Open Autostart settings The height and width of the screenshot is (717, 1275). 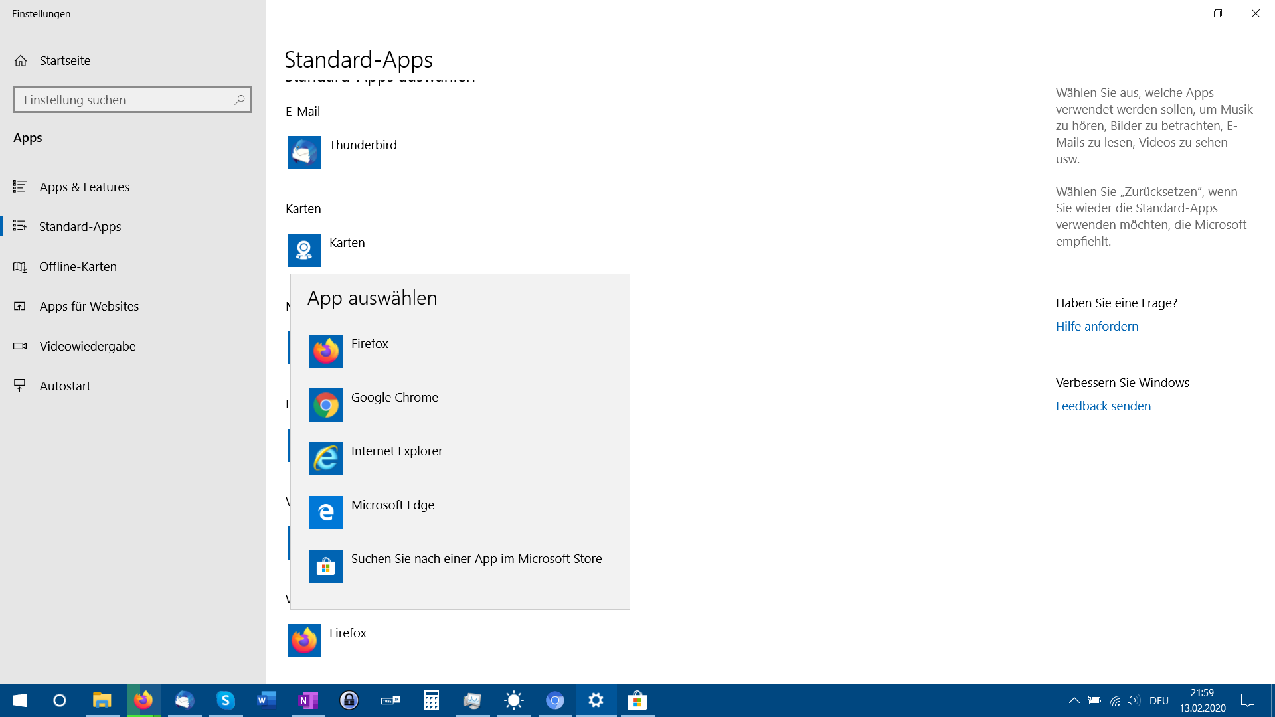[x=64, y=386]
